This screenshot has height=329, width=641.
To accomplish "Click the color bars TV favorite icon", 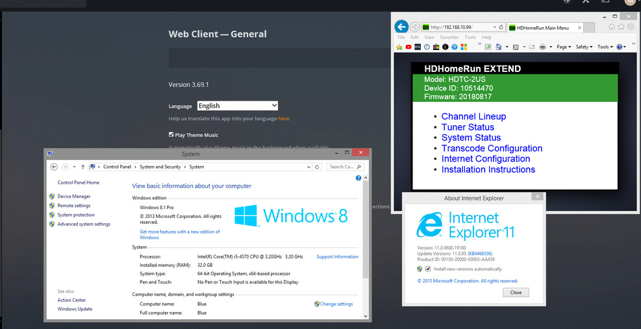I will 436,47.
